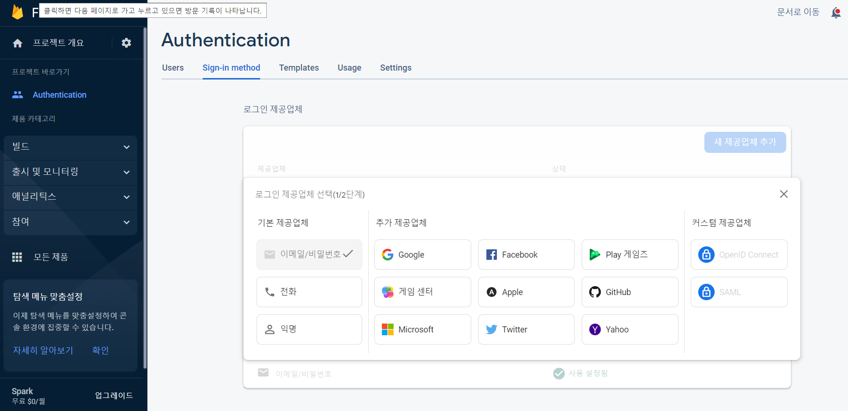This screenshot has height=411, width=848.
Task: Click the 사용 설정됨 status text
Action: pyautogui.click(x=588, y=373)
